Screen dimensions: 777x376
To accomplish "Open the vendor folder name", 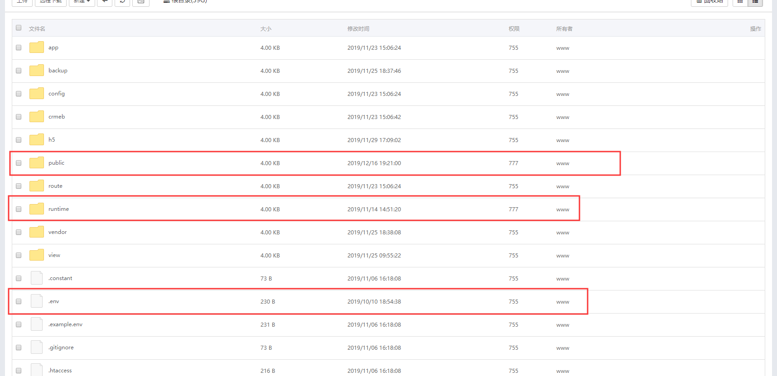I will tap(58, 232).
